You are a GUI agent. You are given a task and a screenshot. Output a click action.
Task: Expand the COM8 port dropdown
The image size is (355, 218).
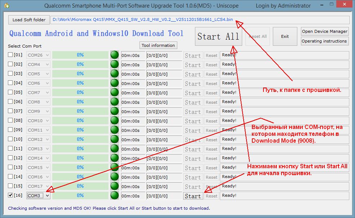[38, 102]
